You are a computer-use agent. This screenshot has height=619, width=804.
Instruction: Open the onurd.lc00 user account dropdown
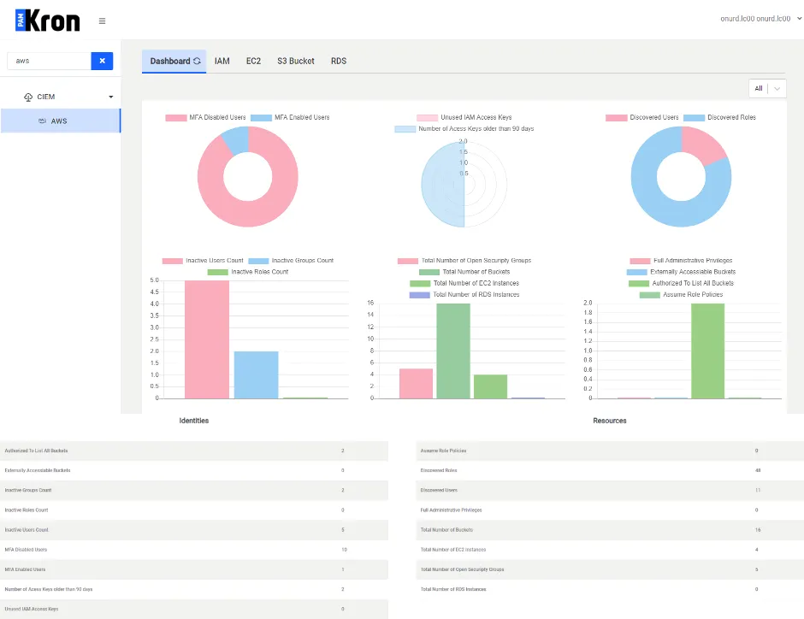[760, 19]
